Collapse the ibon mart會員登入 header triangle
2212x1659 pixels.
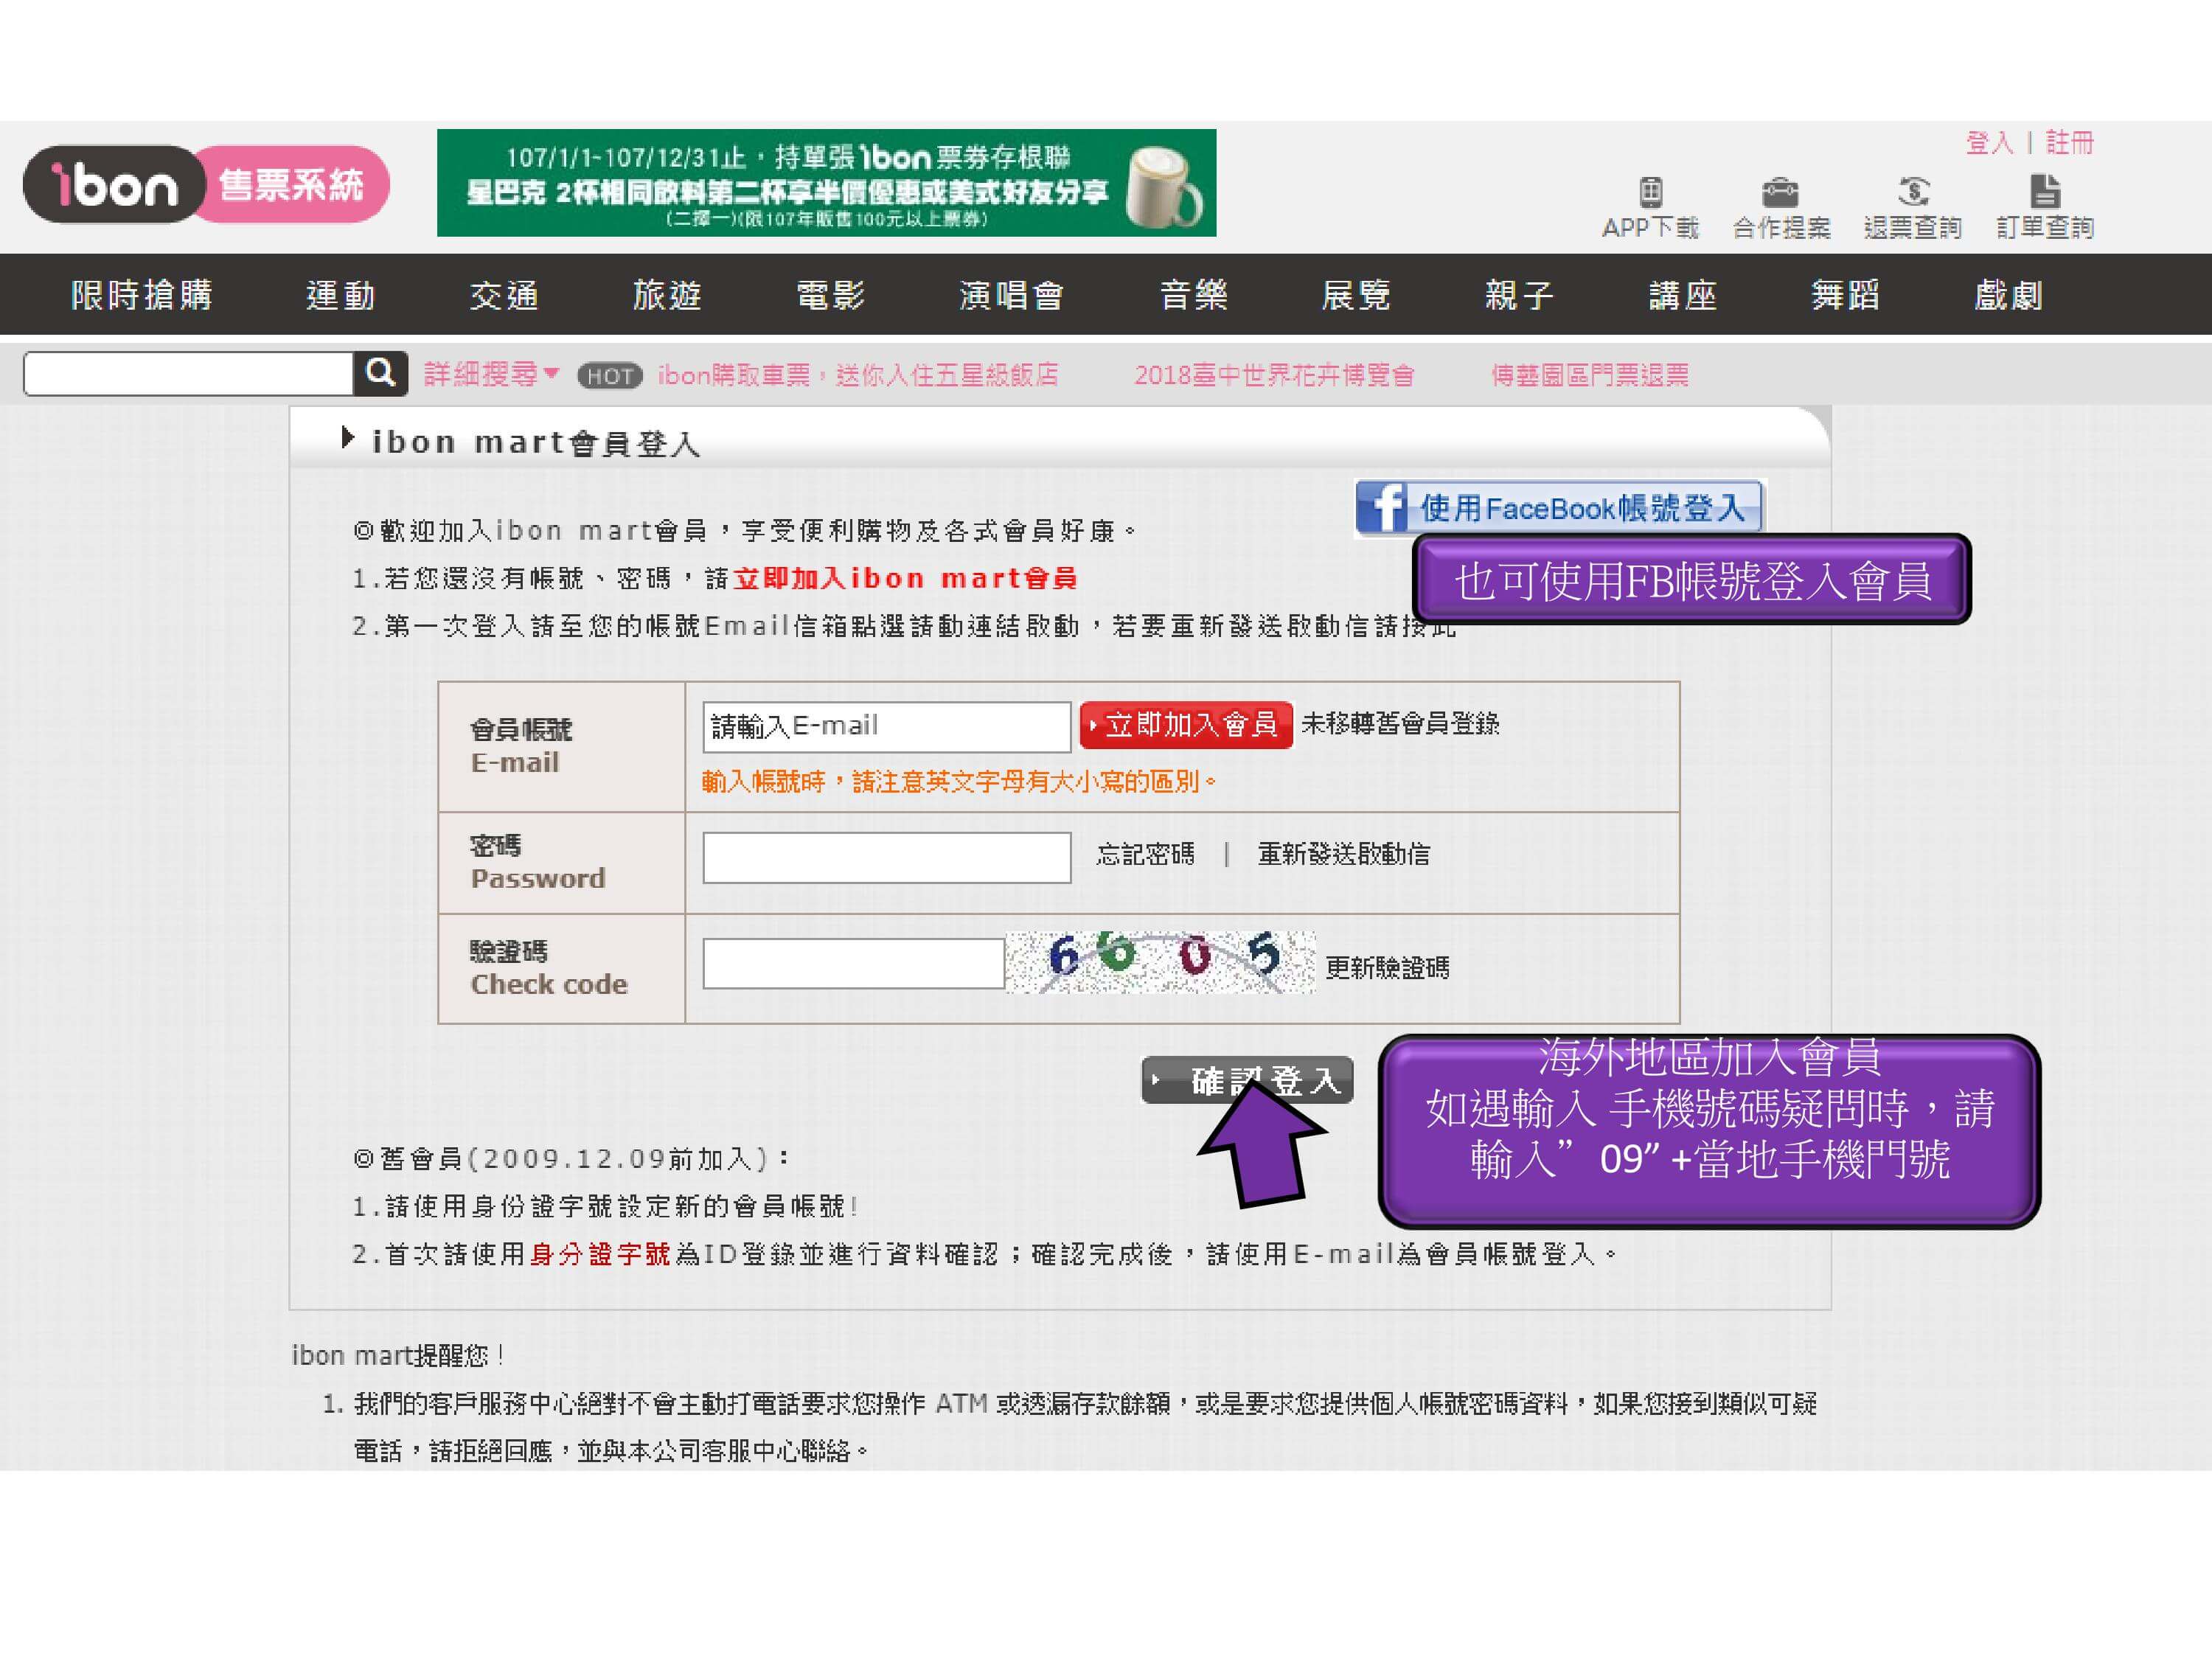pos(347,438)
